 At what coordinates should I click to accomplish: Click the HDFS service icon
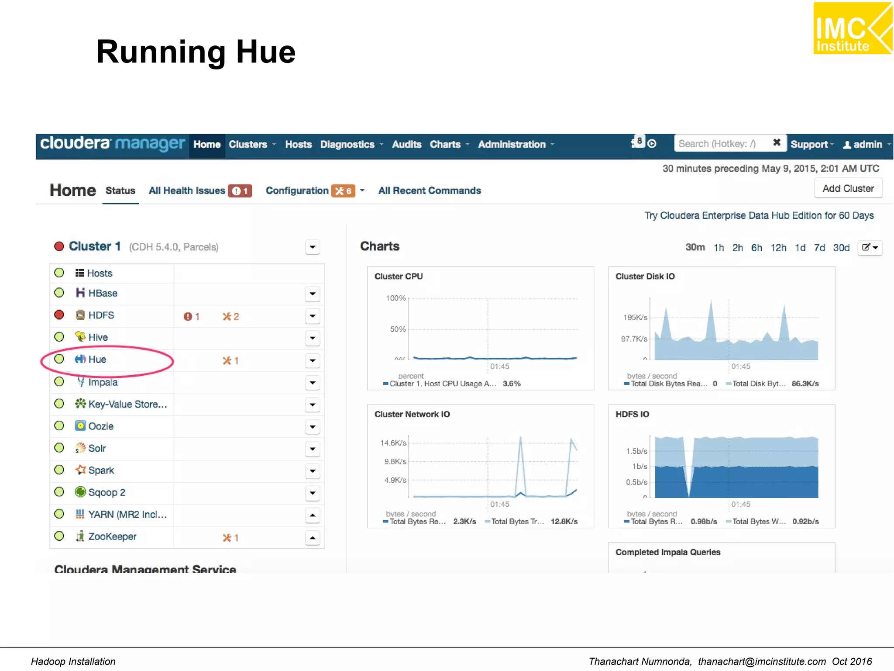[x=80, y=315]
